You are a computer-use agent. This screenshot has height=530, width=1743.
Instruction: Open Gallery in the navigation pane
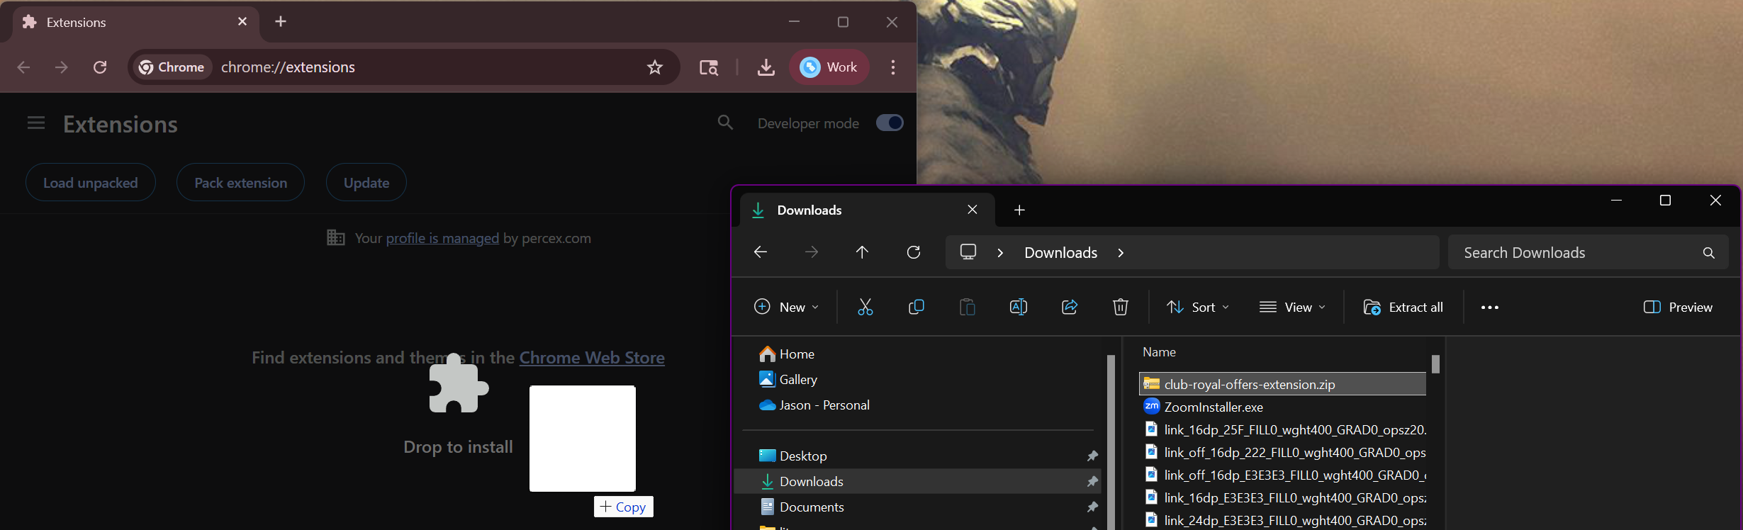point(788,379)
